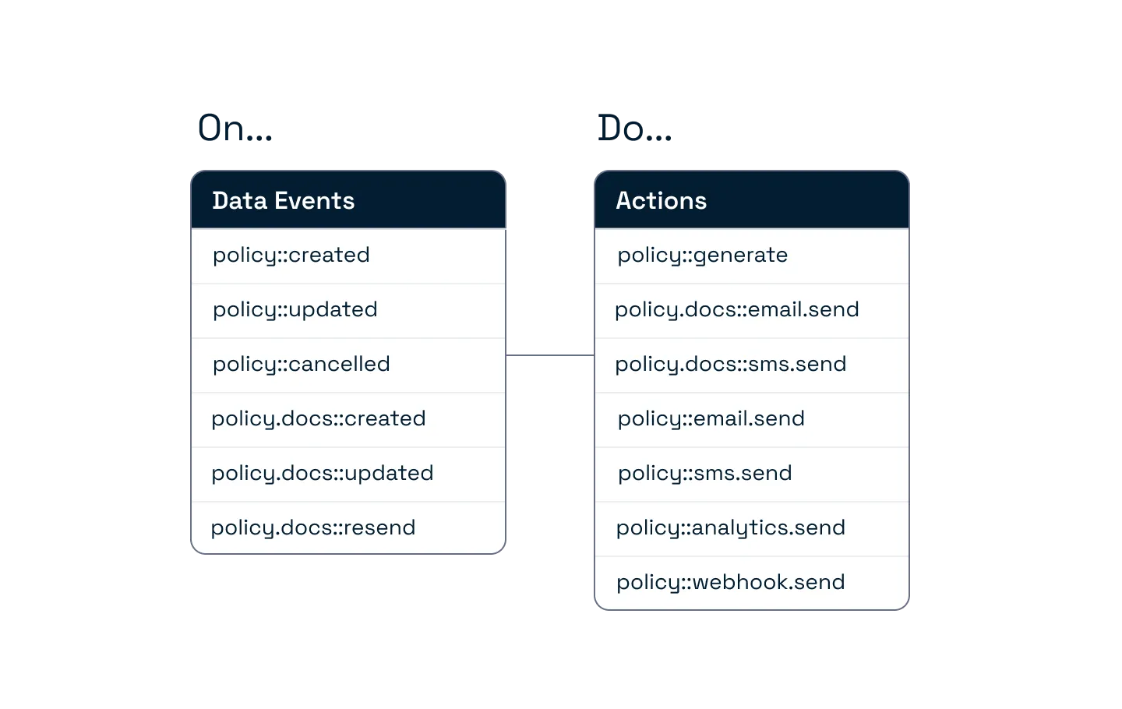
Task: Select the policy::updated event row
Action: [348, 310]
